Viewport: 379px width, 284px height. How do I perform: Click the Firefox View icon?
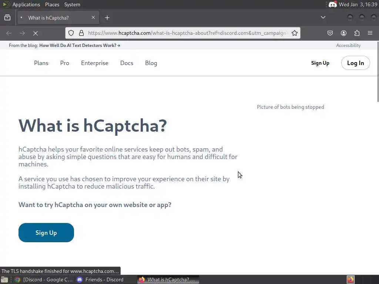[x=7, y=18]
